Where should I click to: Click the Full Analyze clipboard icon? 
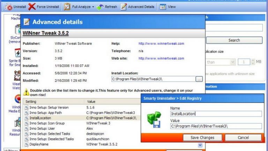coord(67,7)
